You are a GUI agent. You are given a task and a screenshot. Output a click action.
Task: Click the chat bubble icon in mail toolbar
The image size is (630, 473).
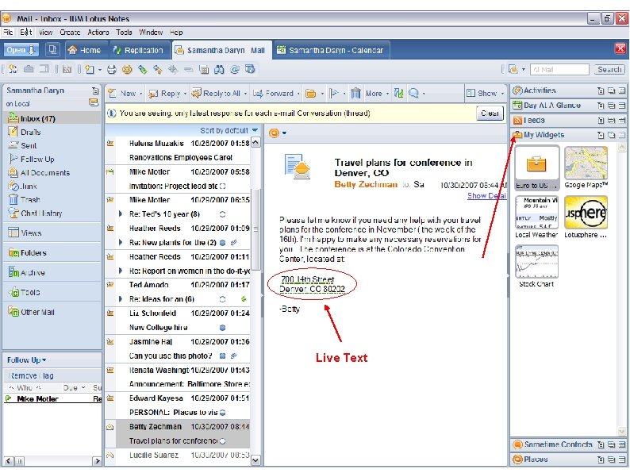click(413, 94)
